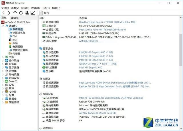The image size is (183, 131).
Task: Open the user icon in the toolbar
Action: tap(27, 13)
